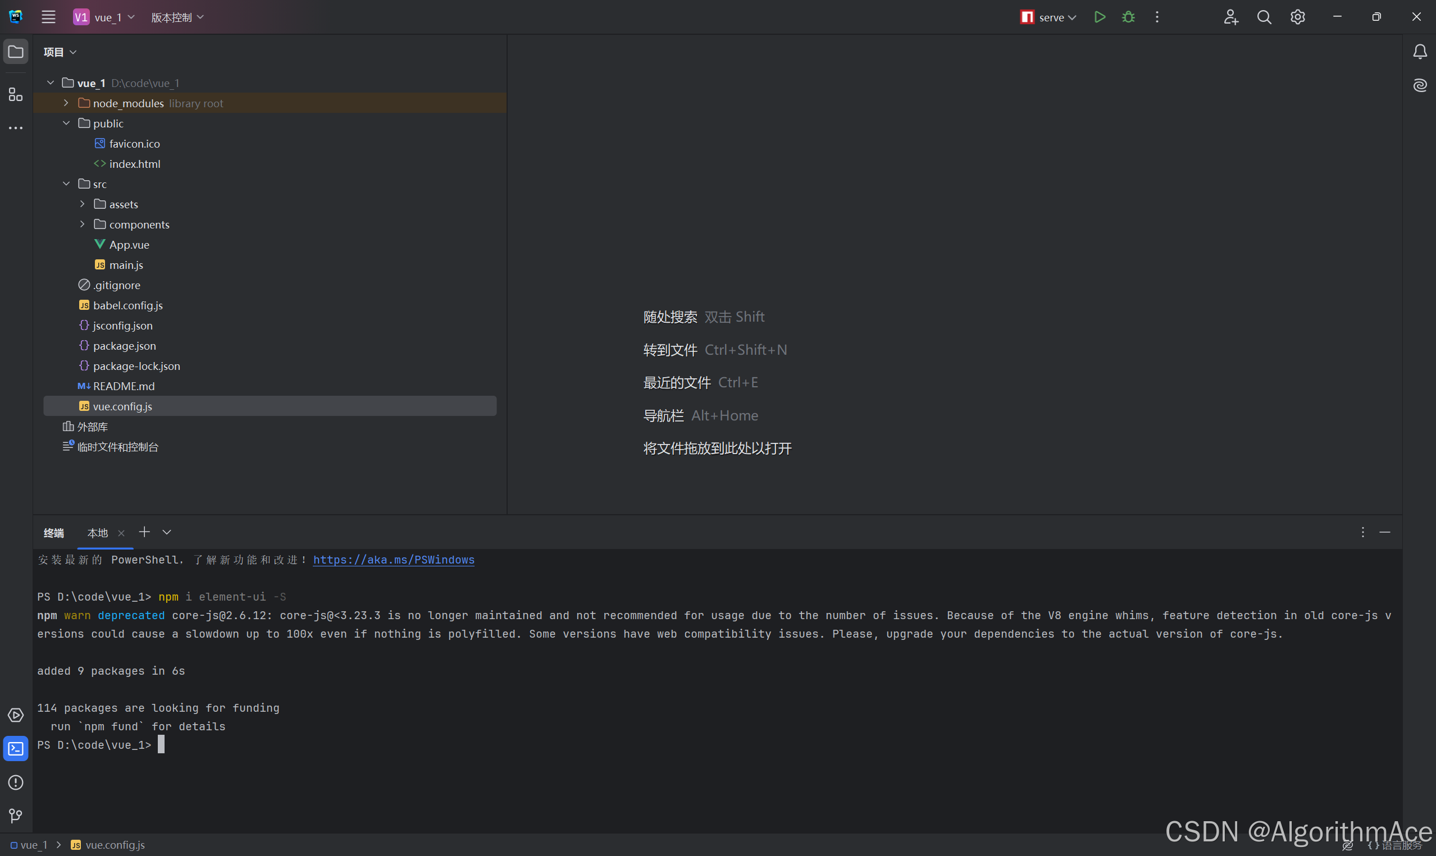Open the AI Assistant panel
This screenshot has height=856, width=1436.
click(1420, 85)
